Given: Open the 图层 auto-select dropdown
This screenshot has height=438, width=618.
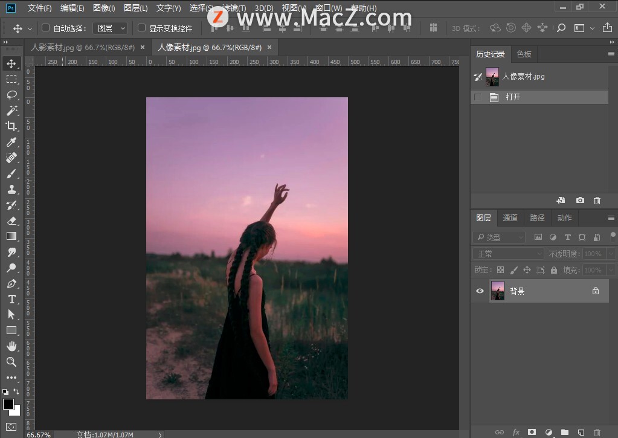Looking at the screenshot, I should tap(110, 28).
